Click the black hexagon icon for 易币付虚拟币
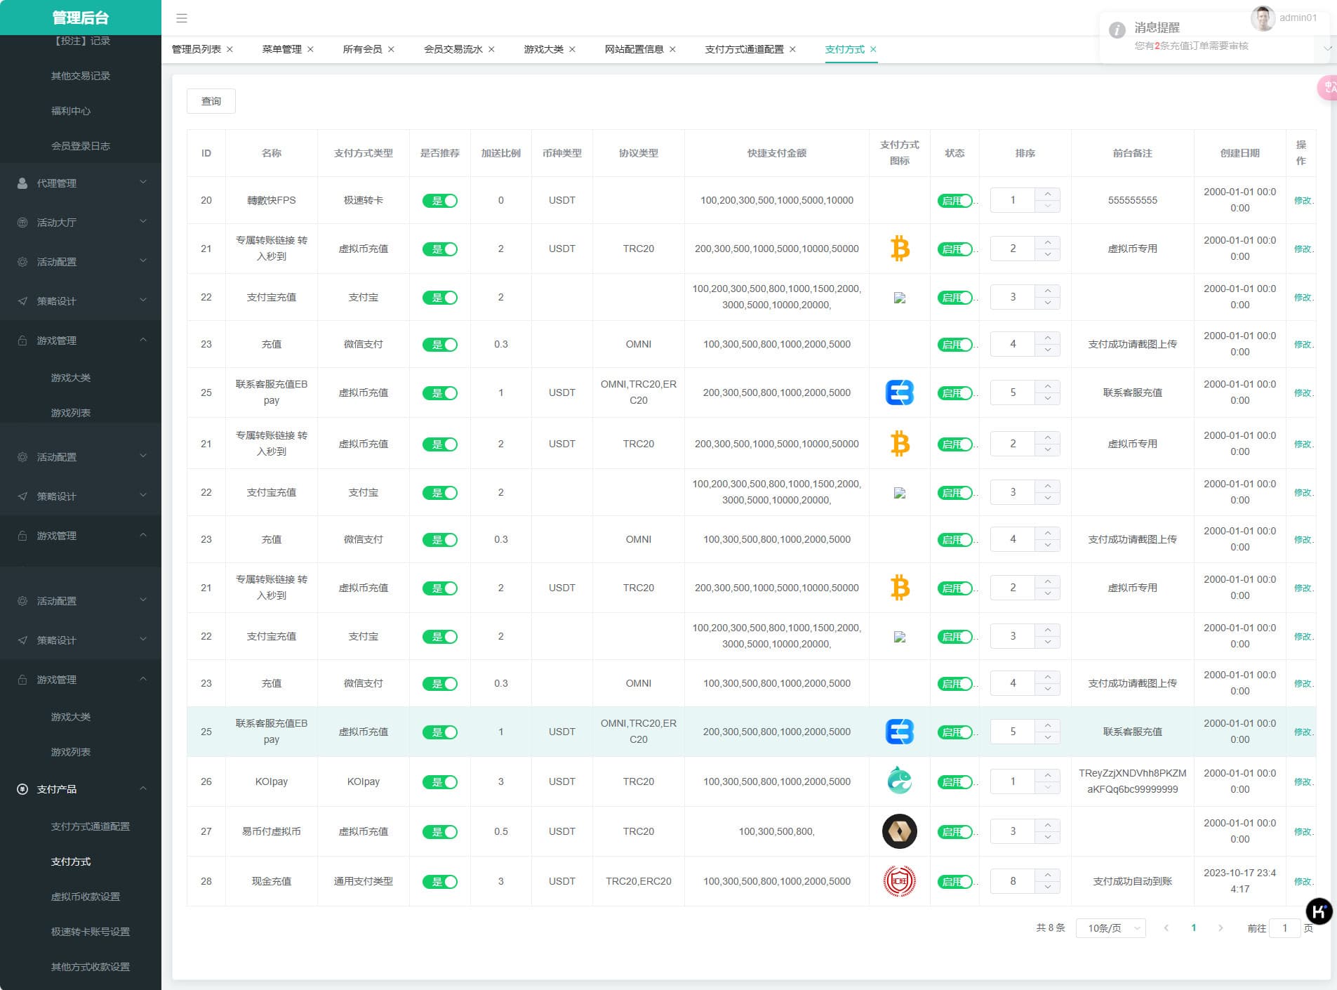1337x990 pixels. (899, 831)
